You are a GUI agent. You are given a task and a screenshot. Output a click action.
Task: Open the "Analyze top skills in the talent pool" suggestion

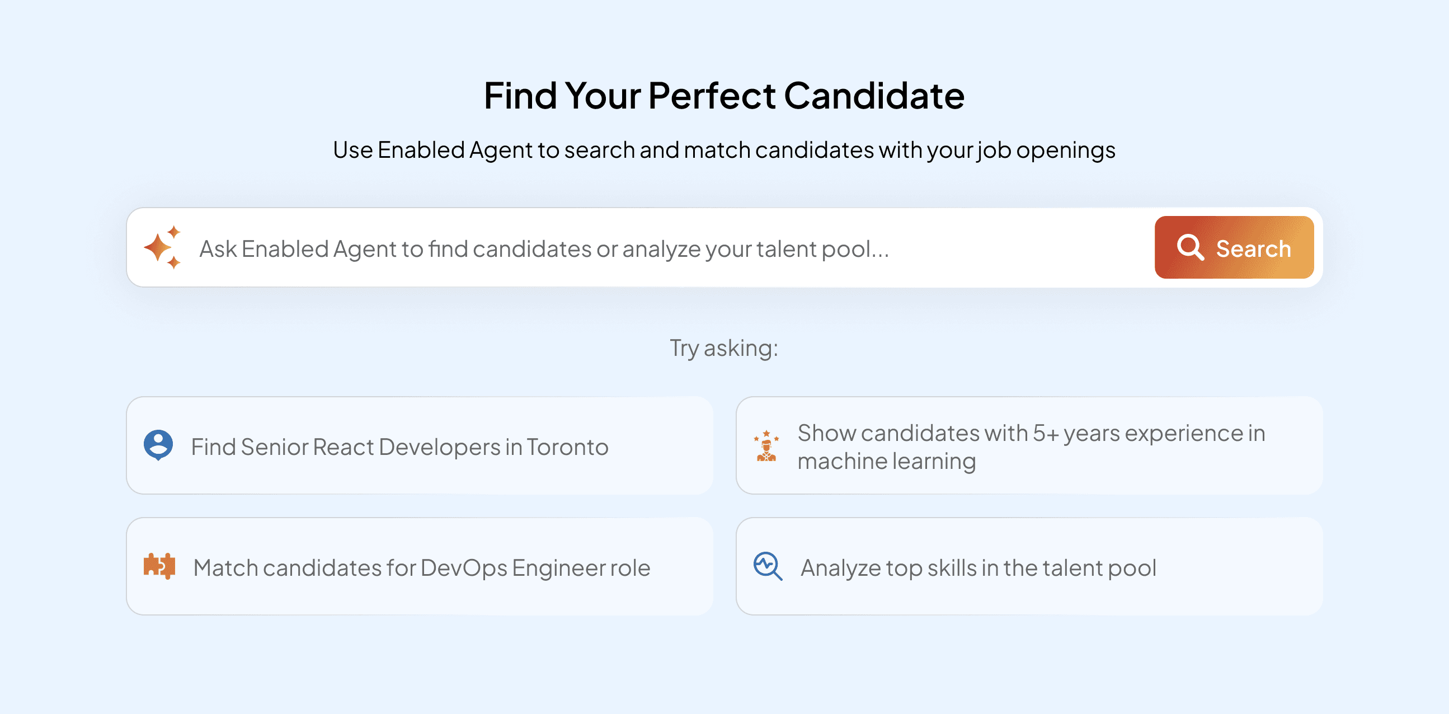pos(977,567)
